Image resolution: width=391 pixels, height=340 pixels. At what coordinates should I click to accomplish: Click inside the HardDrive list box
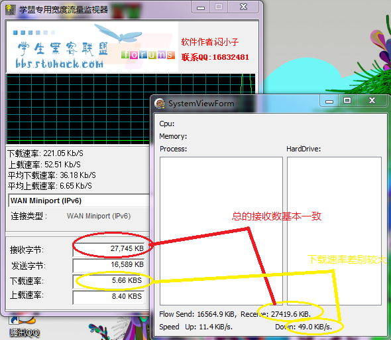point(334,231)
